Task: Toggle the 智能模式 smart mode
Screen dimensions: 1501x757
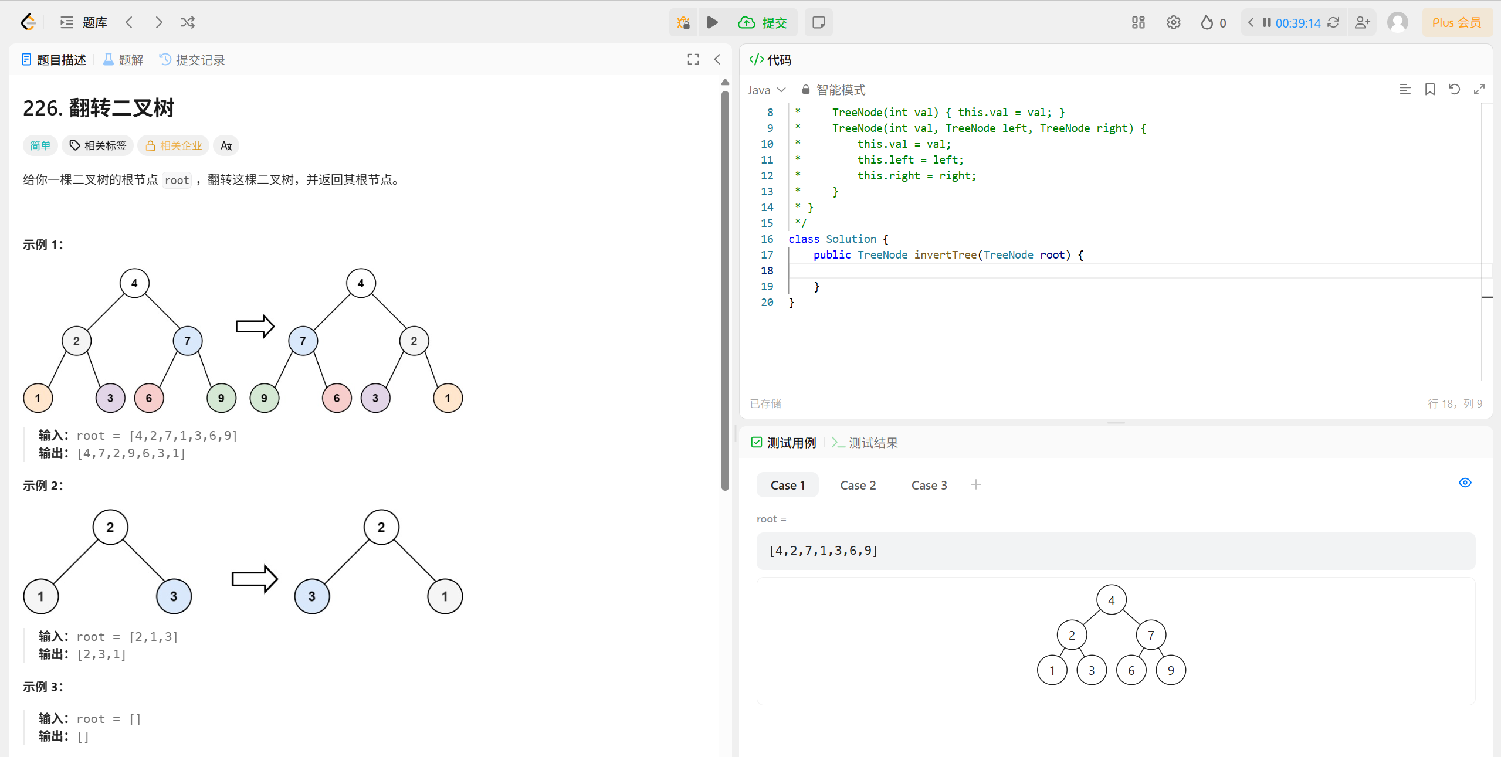Action: click(x=833, y=90)
